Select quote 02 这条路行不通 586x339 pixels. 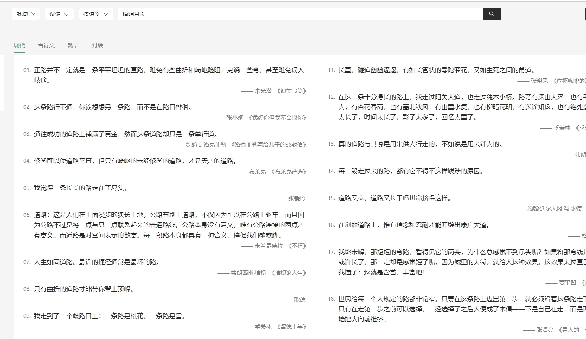(x=114, y=107)
